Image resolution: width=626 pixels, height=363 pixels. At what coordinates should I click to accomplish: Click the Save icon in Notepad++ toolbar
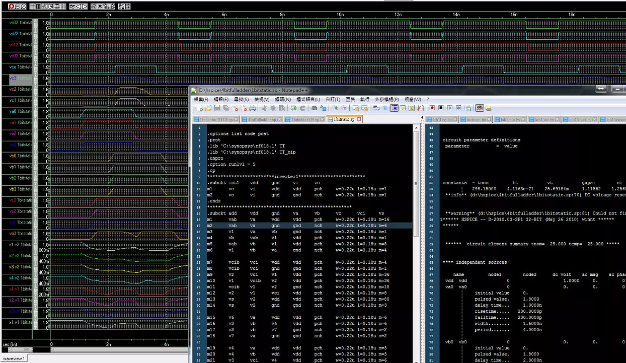tap(217, 108)
